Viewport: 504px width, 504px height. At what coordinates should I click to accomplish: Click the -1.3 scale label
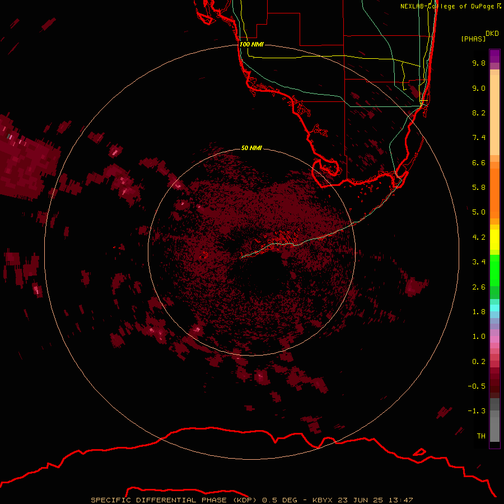[477, 411]
